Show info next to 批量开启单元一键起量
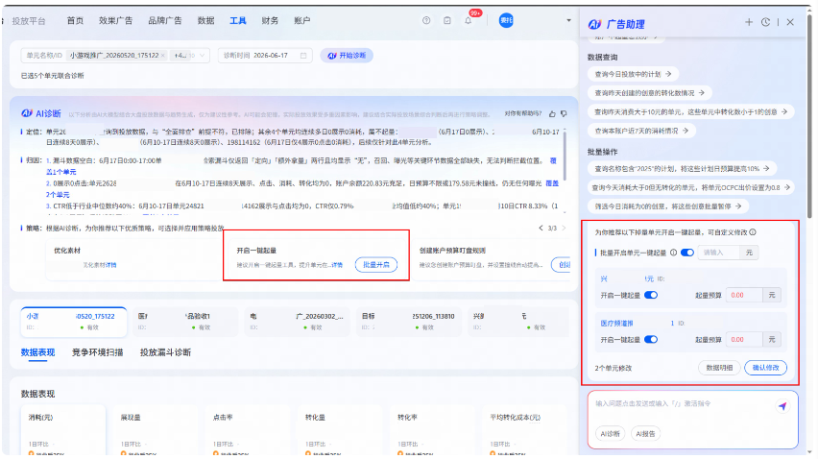 [673, 253]
